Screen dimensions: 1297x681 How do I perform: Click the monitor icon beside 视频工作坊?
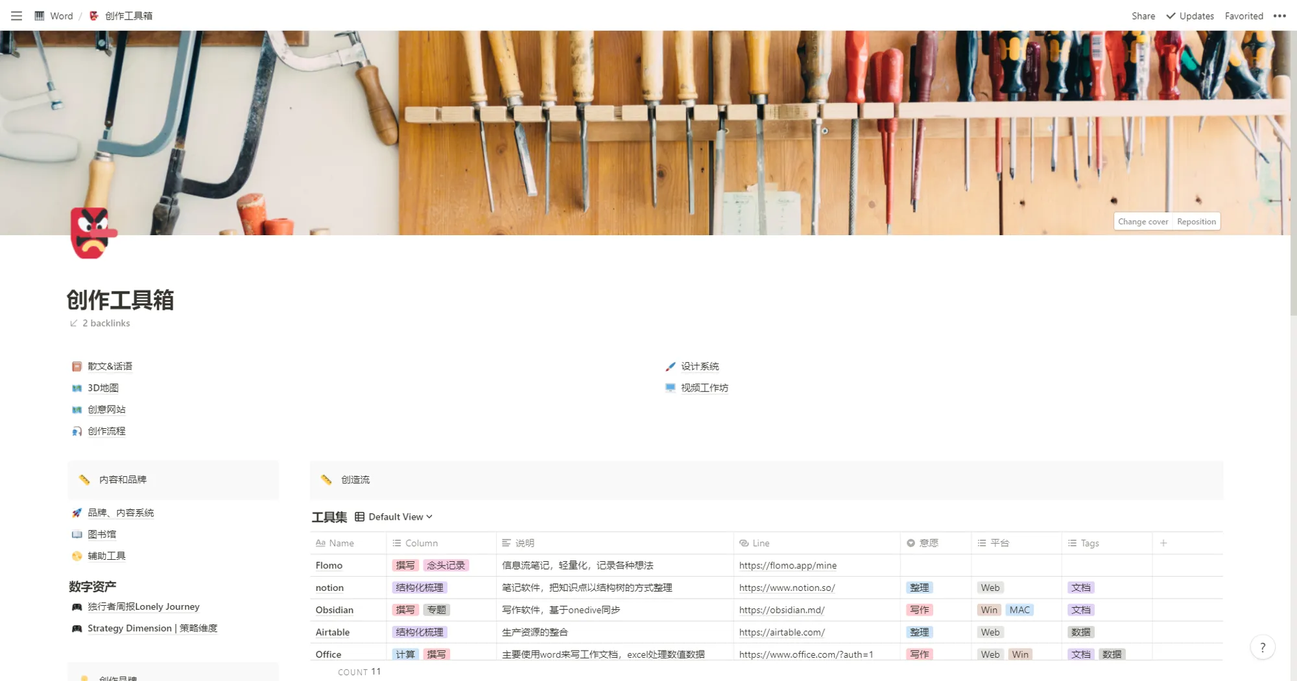pyautogui.click(x=670, y=387)
